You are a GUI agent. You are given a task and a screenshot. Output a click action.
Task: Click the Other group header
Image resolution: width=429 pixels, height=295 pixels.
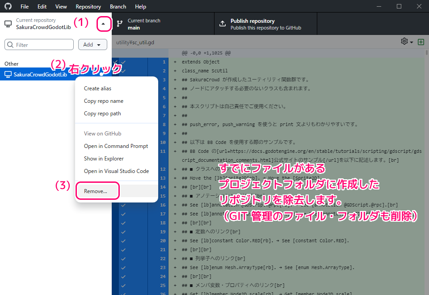pyautogui.click(x=12, y=64)
